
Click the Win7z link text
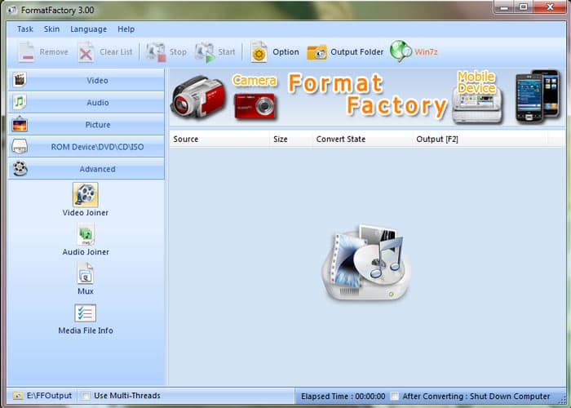[x=426, y=51]
